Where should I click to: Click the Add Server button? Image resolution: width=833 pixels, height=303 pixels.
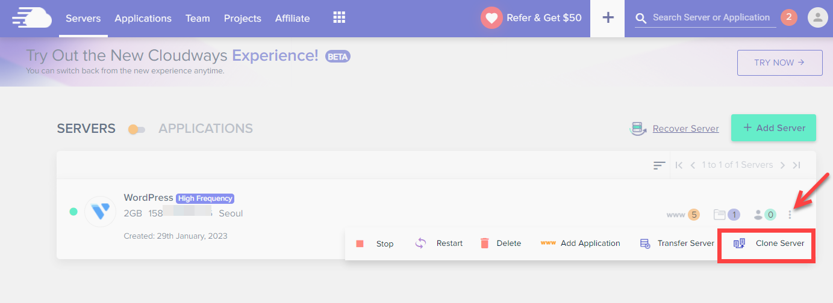pos(773,127)
